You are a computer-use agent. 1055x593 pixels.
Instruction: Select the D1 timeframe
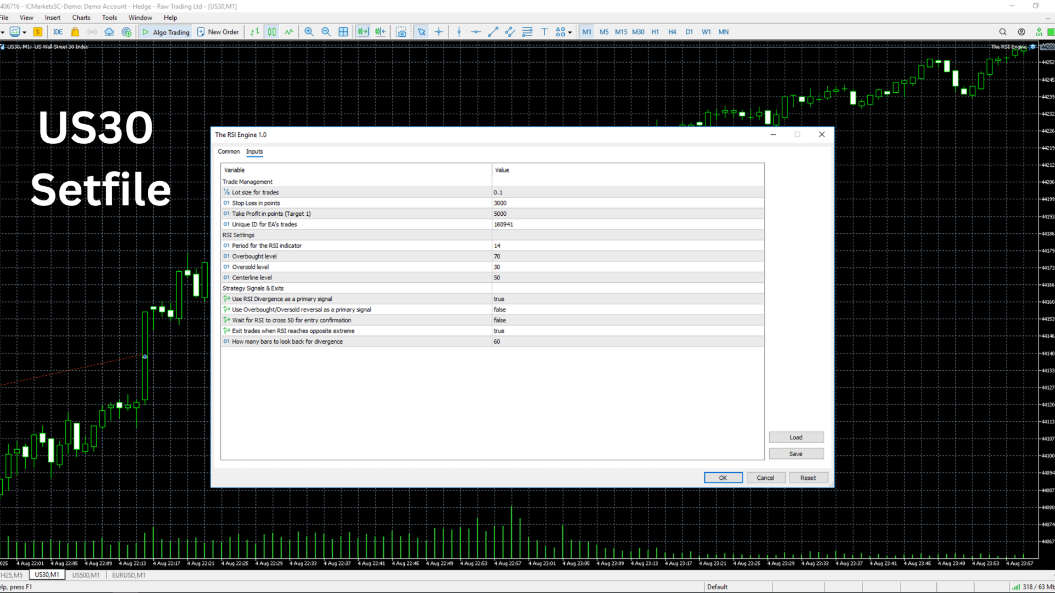pos(689,32)
